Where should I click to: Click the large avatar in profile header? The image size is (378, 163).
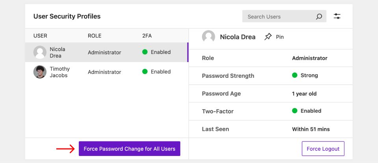pyautogui.click(x=208, y=37)
